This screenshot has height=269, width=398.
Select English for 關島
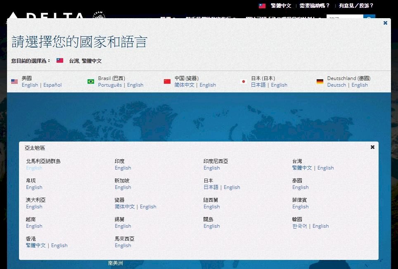click(x=212, y=226)
